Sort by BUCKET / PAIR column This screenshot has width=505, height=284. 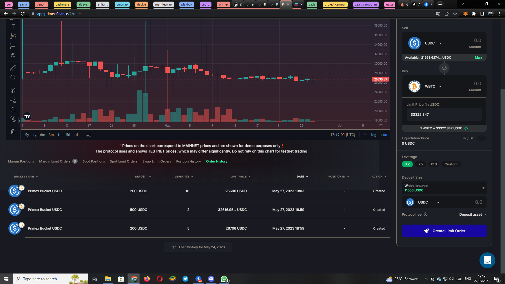pyautogui.click(x=26, y=177)
